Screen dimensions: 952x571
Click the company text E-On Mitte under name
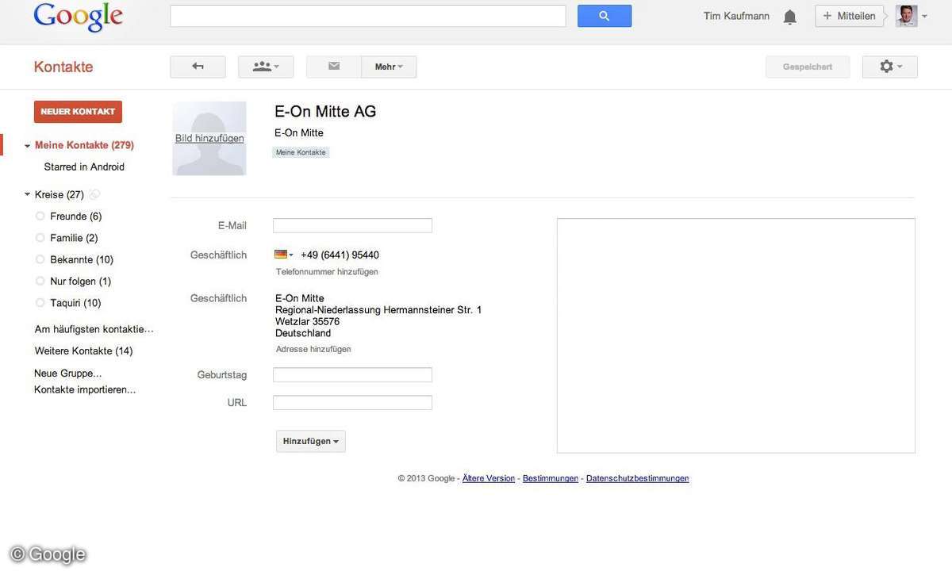click(299, 133)
